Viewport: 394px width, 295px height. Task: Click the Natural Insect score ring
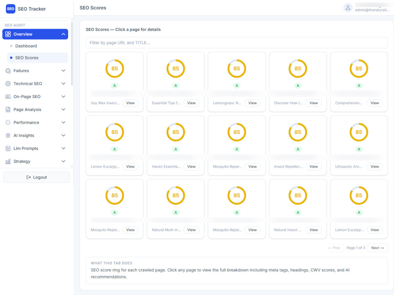pos(298,195)
